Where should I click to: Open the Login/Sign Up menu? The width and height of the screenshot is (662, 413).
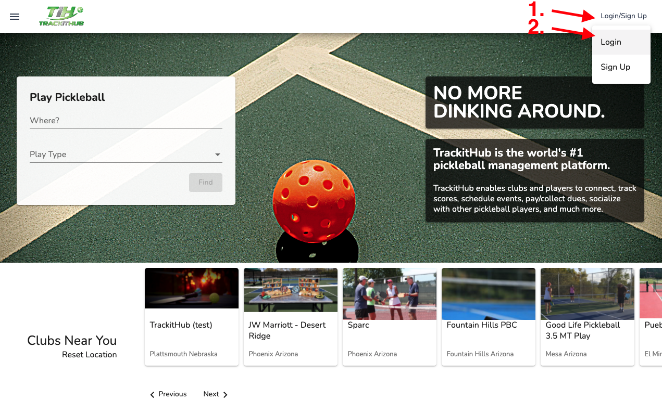click(x=623, y=16)
